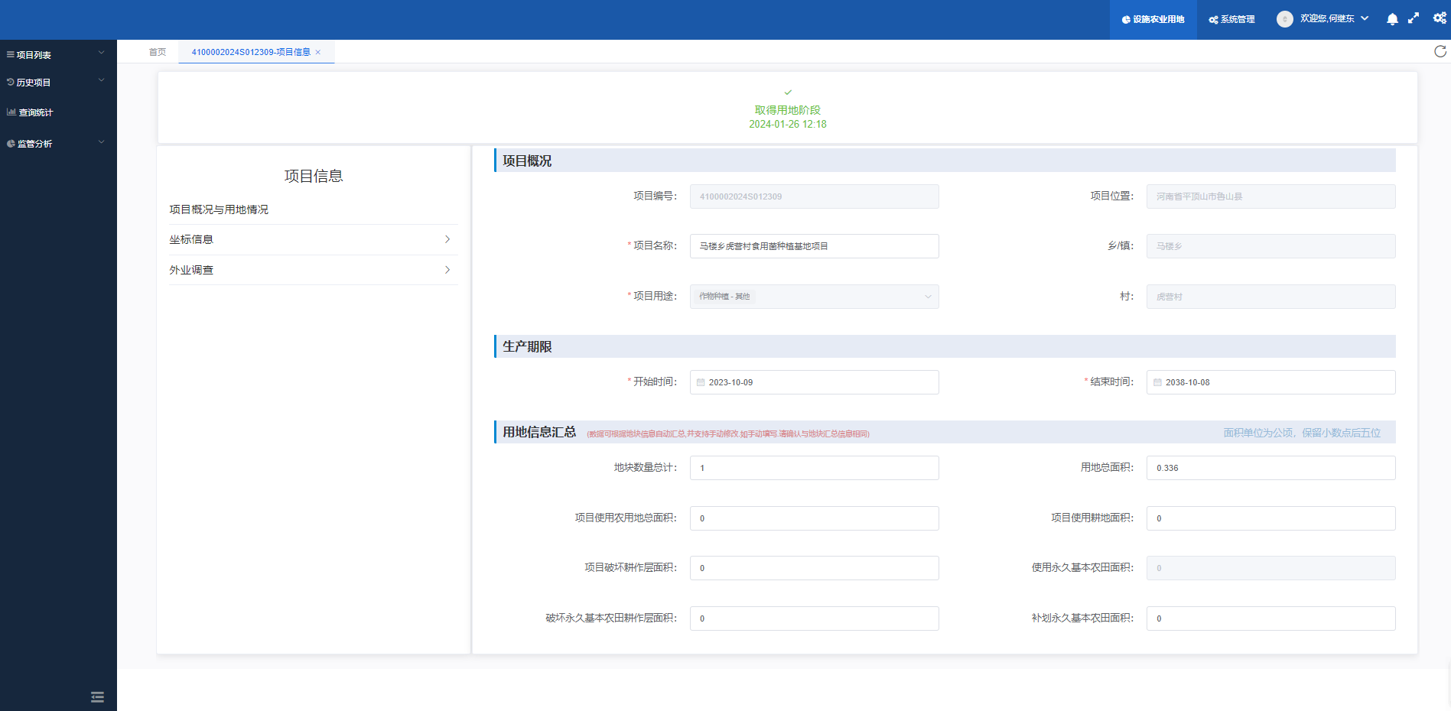Open the 项目用途 dropdown
Image resolution: width=1451 pixels, height=711 pixels.
click(814, 297)
